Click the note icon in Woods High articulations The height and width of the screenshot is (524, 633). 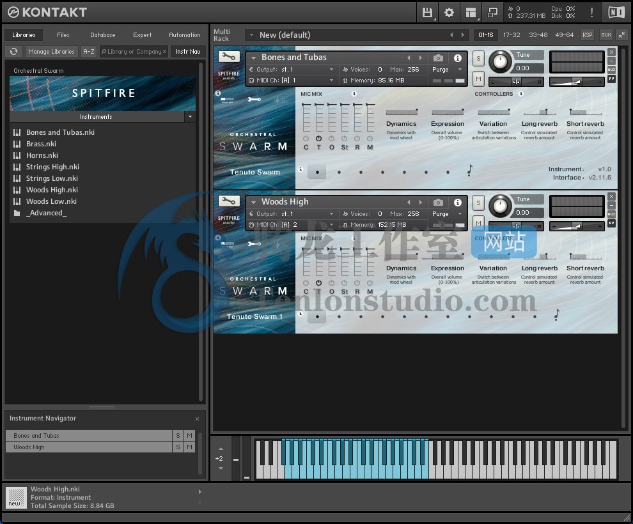pos(557,314)
